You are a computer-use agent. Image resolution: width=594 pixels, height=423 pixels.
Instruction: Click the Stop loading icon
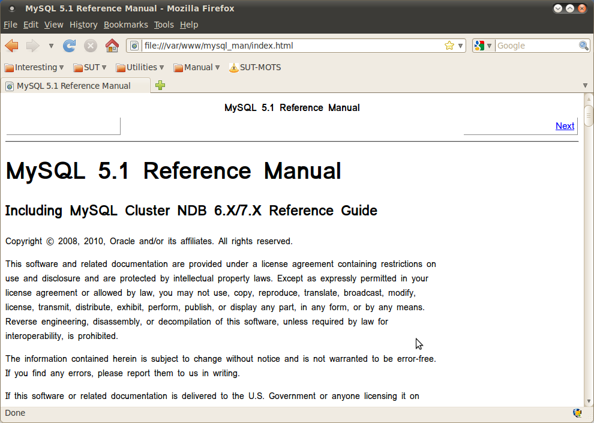91,46
